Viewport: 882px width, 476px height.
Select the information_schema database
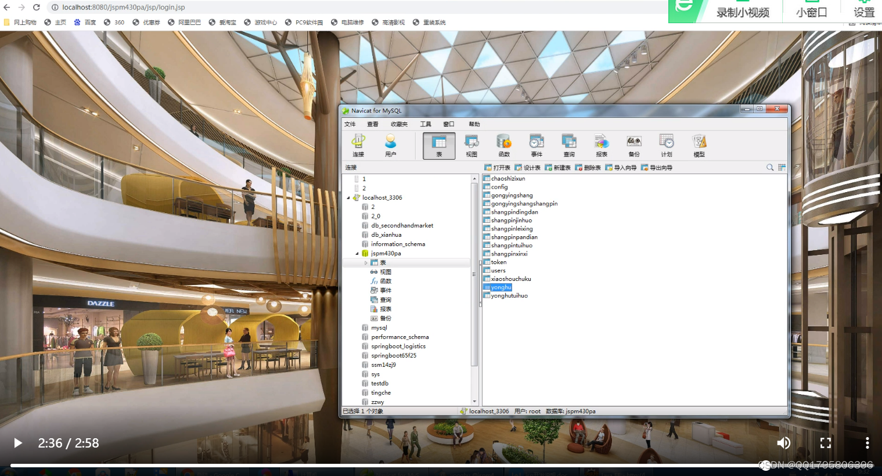click(x=398, y=244)
